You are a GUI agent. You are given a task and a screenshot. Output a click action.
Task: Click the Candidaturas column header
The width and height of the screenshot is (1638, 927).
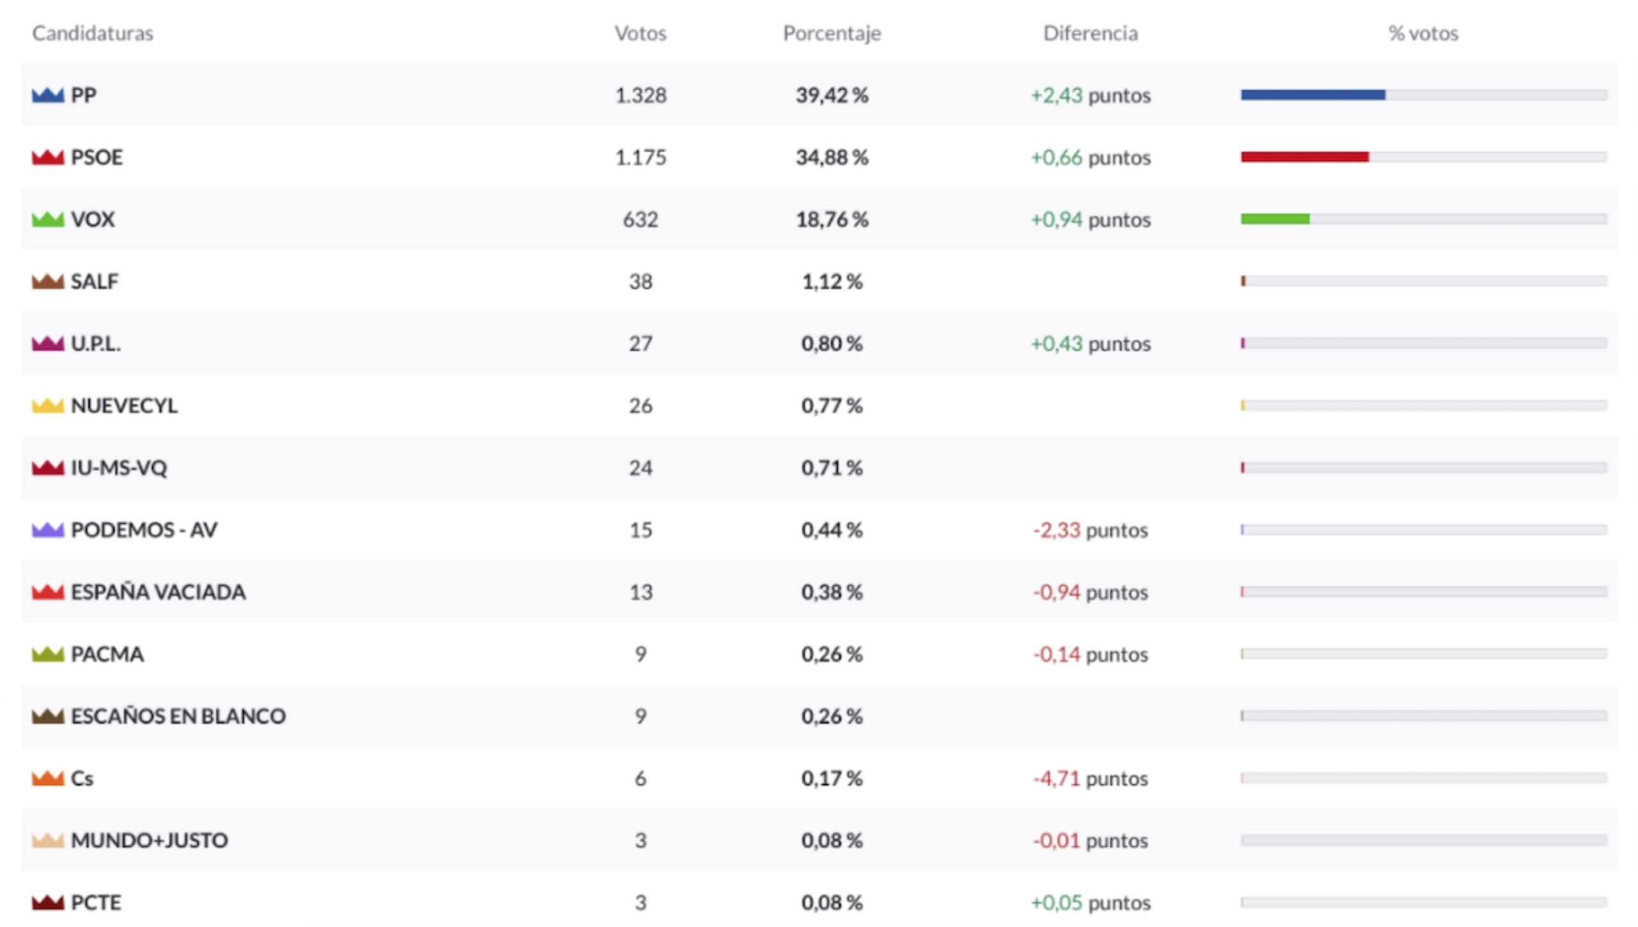pos(93,33)
